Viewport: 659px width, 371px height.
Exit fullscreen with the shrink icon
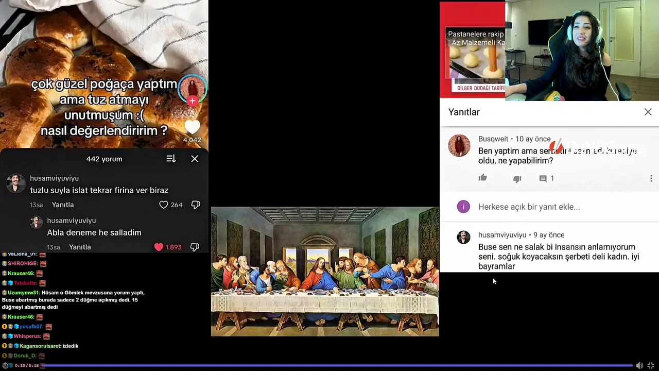pyautogui.click(x=651, y=365)
